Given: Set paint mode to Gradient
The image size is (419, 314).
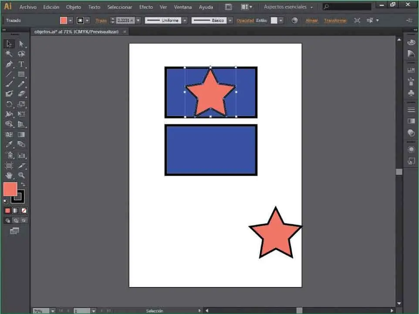Looking at the screenshot, I should [16, 210].
